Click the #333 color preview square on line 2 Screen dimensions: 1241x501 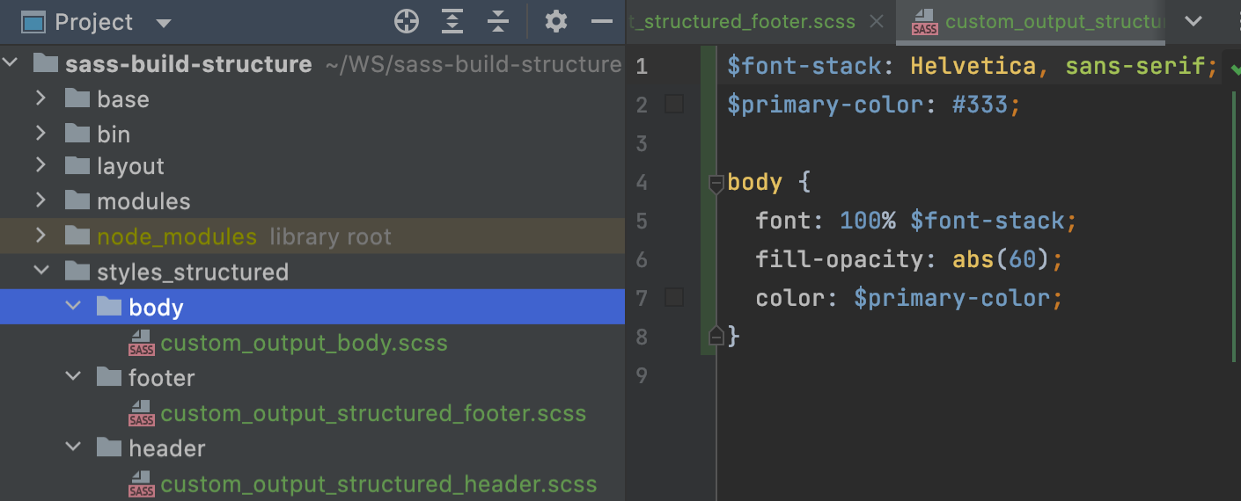tap(674, 105)
